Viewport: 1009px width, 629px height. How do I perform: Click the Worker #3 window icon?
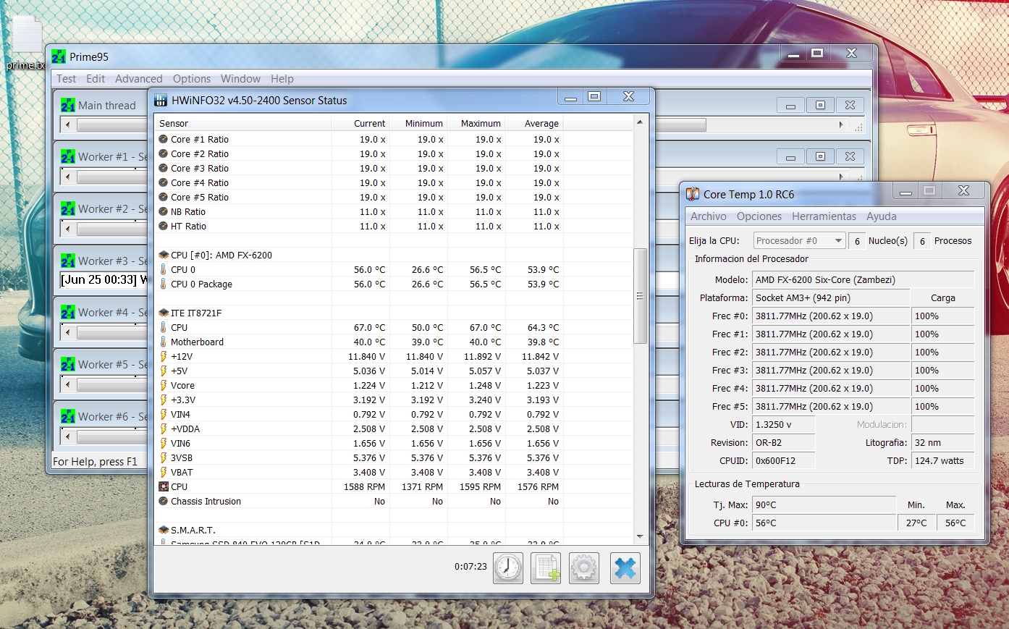click(68, 261)
